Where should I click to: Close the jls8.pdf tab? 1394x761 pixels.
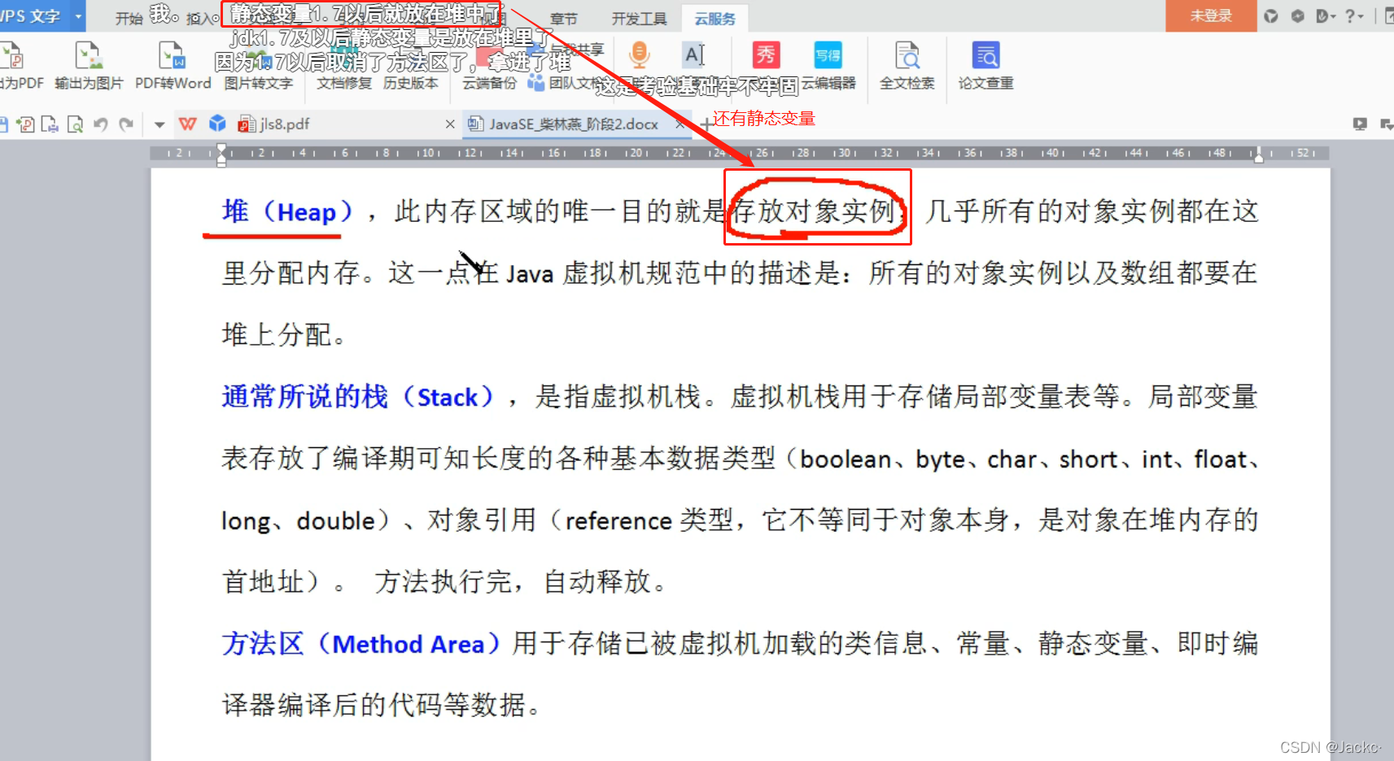coord(450,124)
